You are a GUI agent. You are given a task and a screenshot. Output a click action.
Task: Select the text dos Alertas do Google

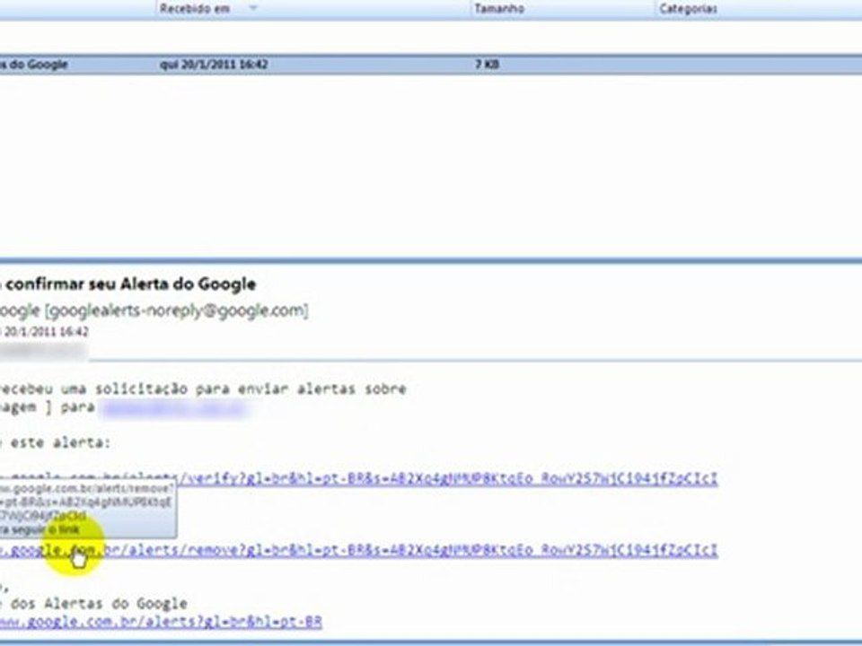pyautogui.click(x=99, y=603)
